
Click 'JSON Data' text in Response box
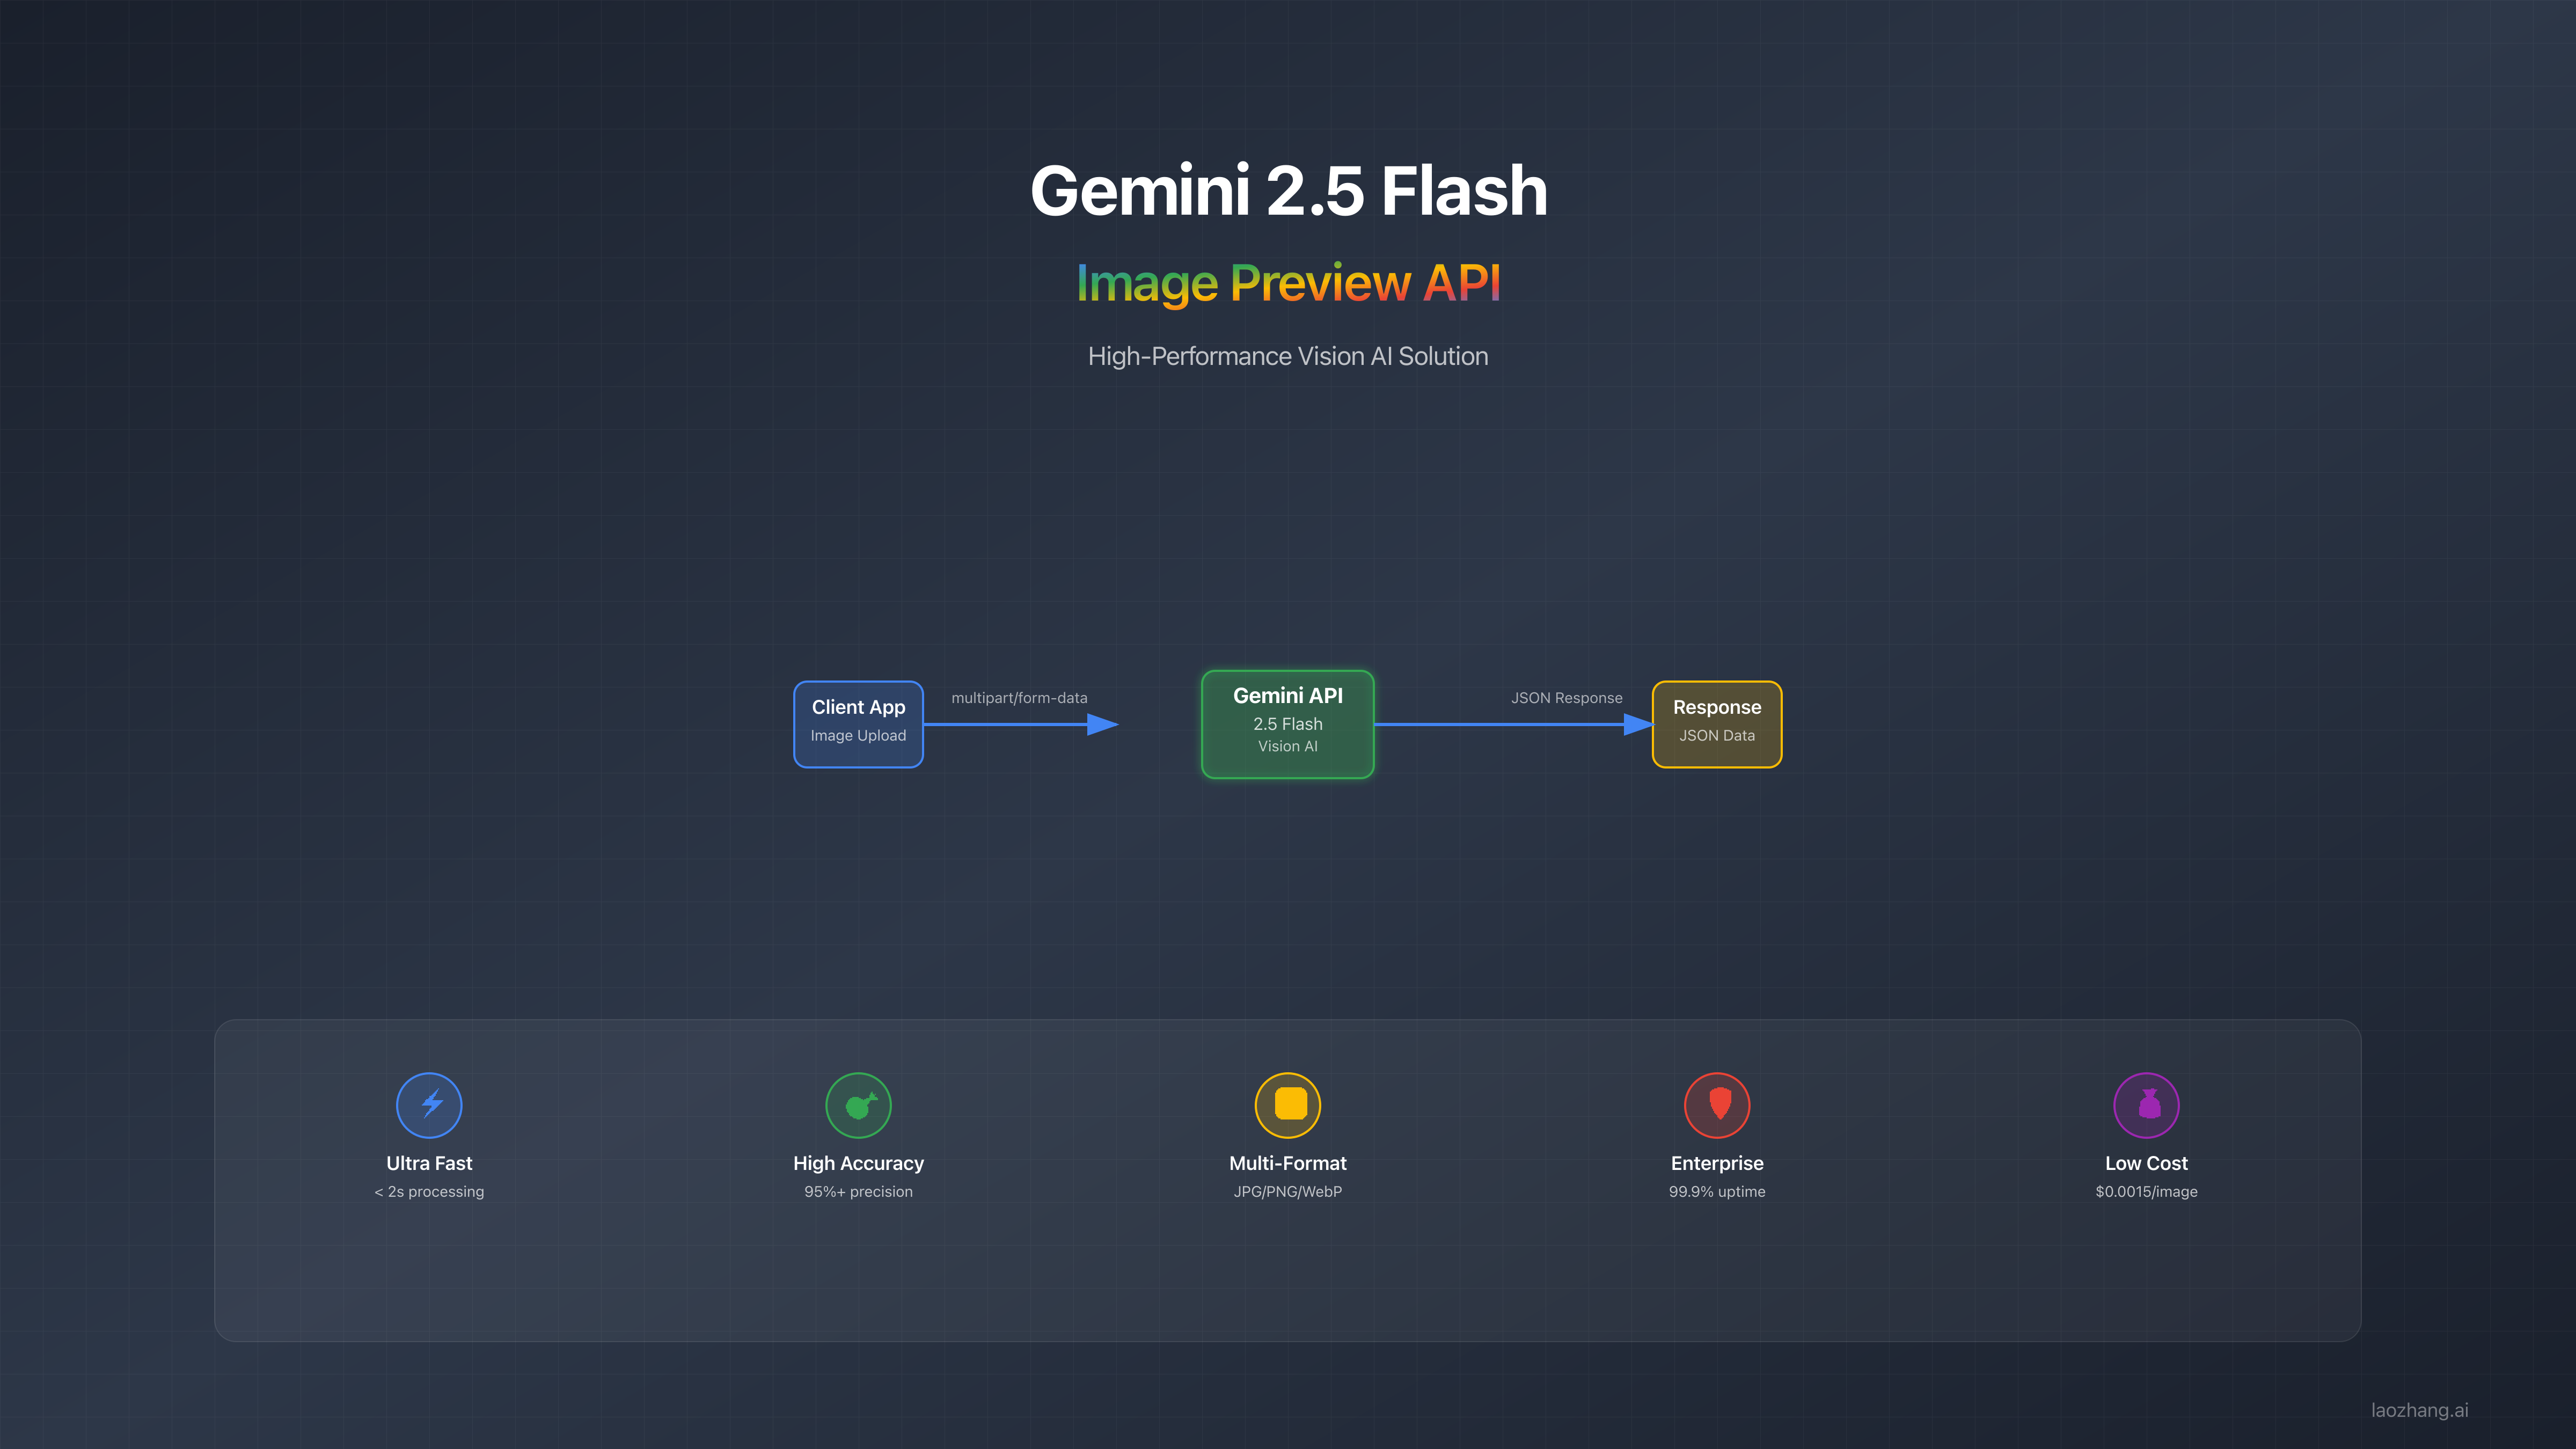(x=1717, y=735)
